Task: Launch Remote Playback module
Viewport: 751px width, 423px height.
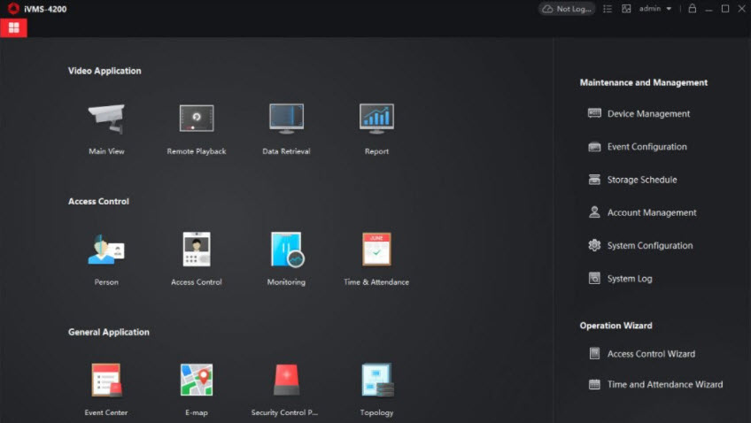Action: point(197,119)
